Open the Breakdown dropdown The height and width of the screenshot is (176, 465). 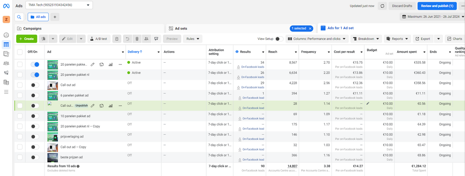tap(366, 39)
